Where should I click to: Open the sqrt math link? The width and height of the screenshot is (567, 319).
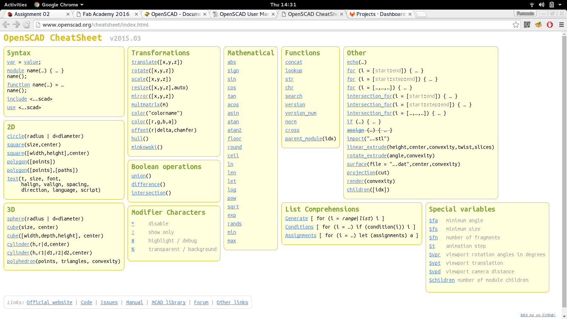(233, 207)
